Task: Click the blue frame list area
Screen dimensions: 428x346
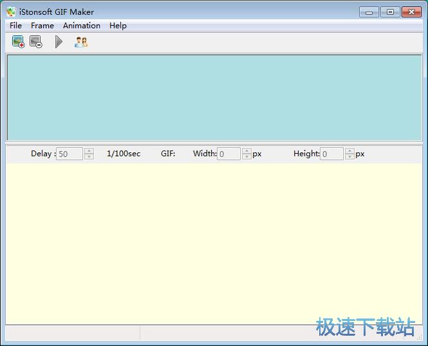Action: coord(214,98)
